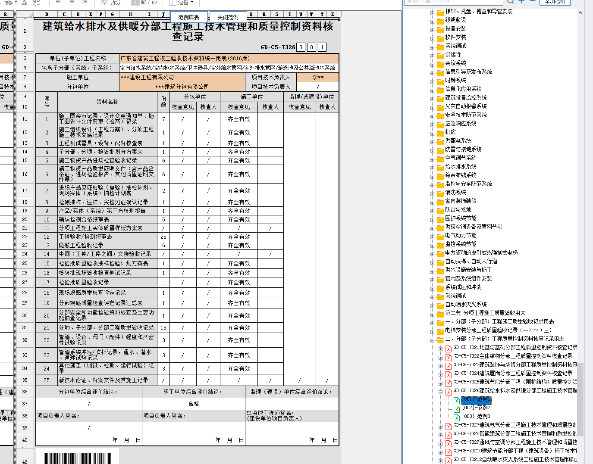The image size is (593, 464).
Task: Click the file icon of GD-C5-7321
Action: tap(449, 348)
